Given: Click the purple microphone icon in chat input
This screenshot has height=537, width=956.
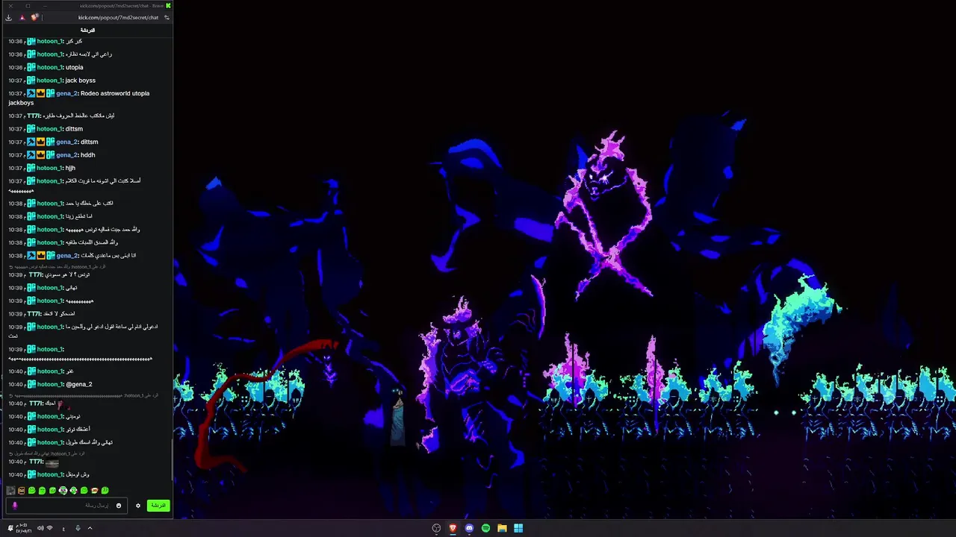Looking at the screenshot, I should pos(14,506).
